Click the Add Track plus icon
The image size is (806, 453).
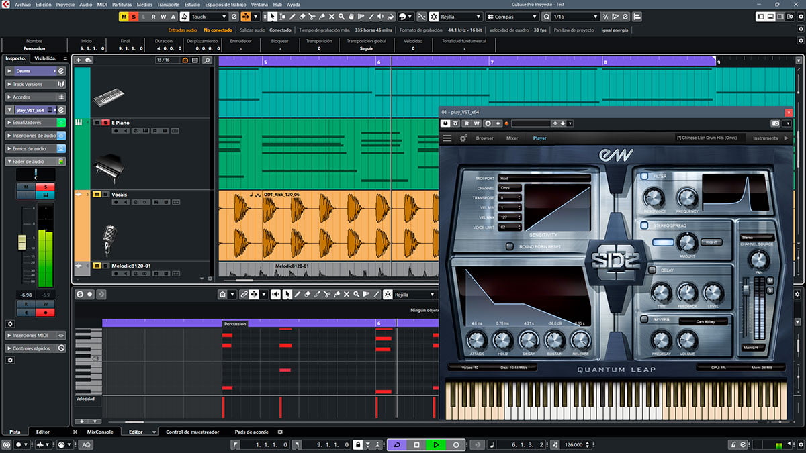click(79, 60)
